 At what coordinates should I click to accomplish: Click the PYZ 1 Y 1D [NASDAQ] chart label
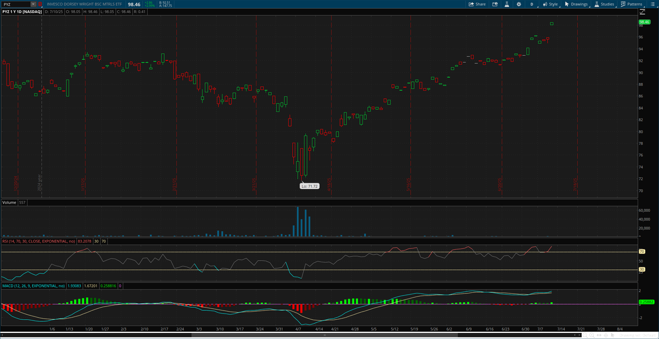(x=22, y=12)
